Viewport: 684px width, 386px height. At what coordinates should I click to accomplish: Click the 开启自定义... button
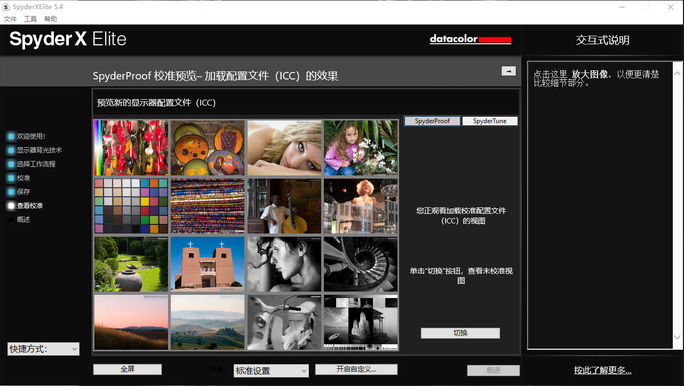pos(356,369)
